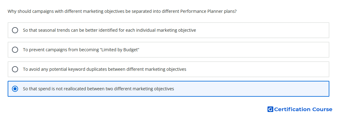Click empty area of the keyword duplicates answer box

pos(258,69)
